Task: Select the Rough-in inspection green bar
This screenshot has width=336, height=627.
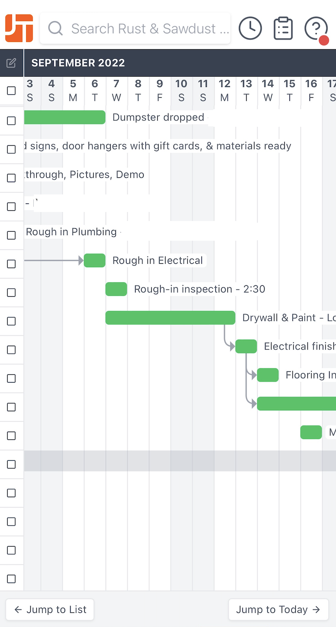Action: [x=116, y=289]
